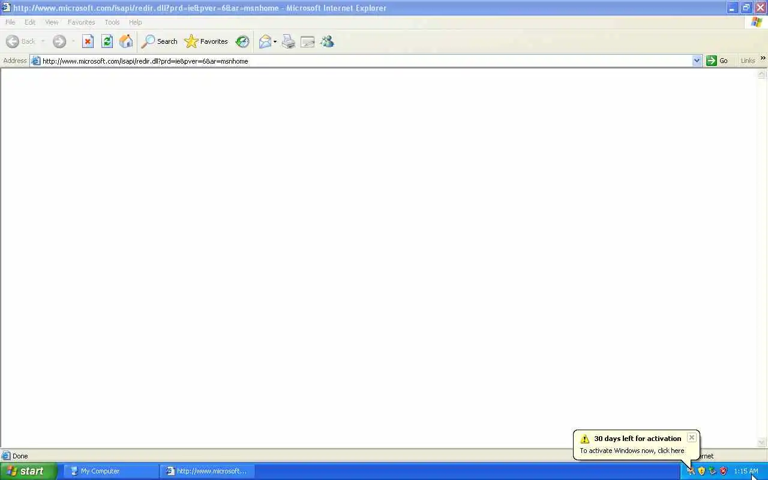Open the address bar dropdown list
768x480 pixels.
click(697, 61)
